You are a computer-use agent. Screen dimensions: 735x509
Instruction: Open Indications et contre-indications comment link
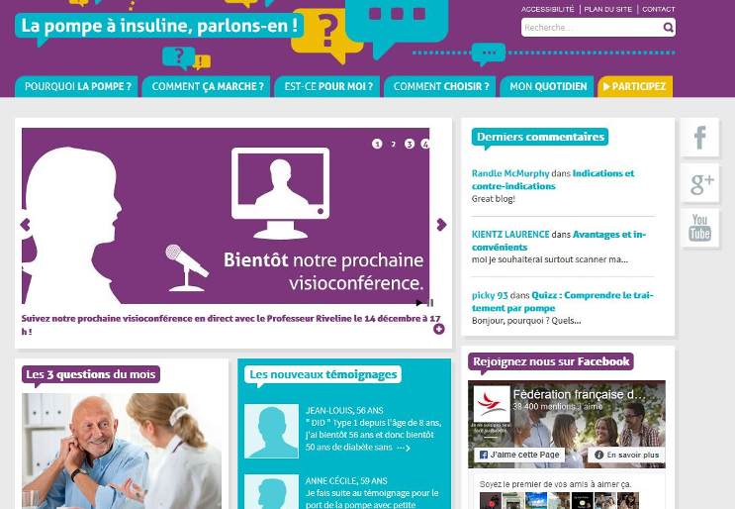(x=553, y=179)
